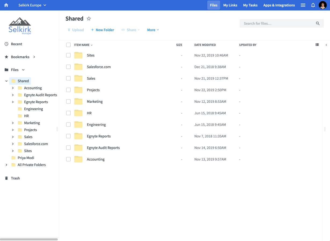Check the Salesforce.com row checkbox
The width and height of the screenshot is (330, 241).
68,67
